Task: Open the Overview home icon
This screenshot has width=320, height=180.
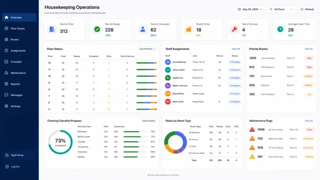Action: pyautogui.click(x=6, y=17)
